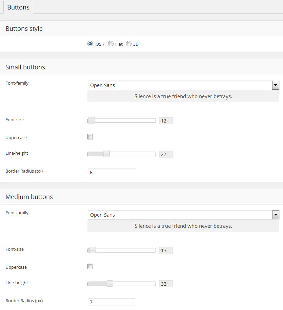Choose the Flat button style
This screenshot has height=310, width=283.
coord(111,44)
